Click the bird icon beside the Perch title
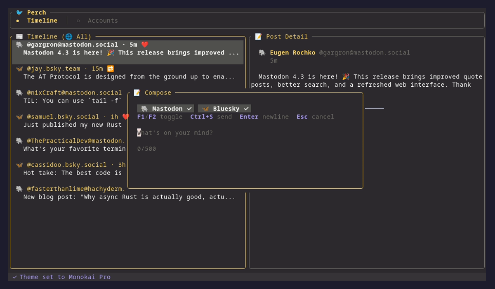495x289 pixels. tap(19, 12)
